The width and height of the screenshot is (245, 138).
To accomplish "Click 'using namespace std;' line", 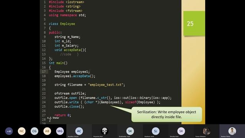I will (67, 15).
